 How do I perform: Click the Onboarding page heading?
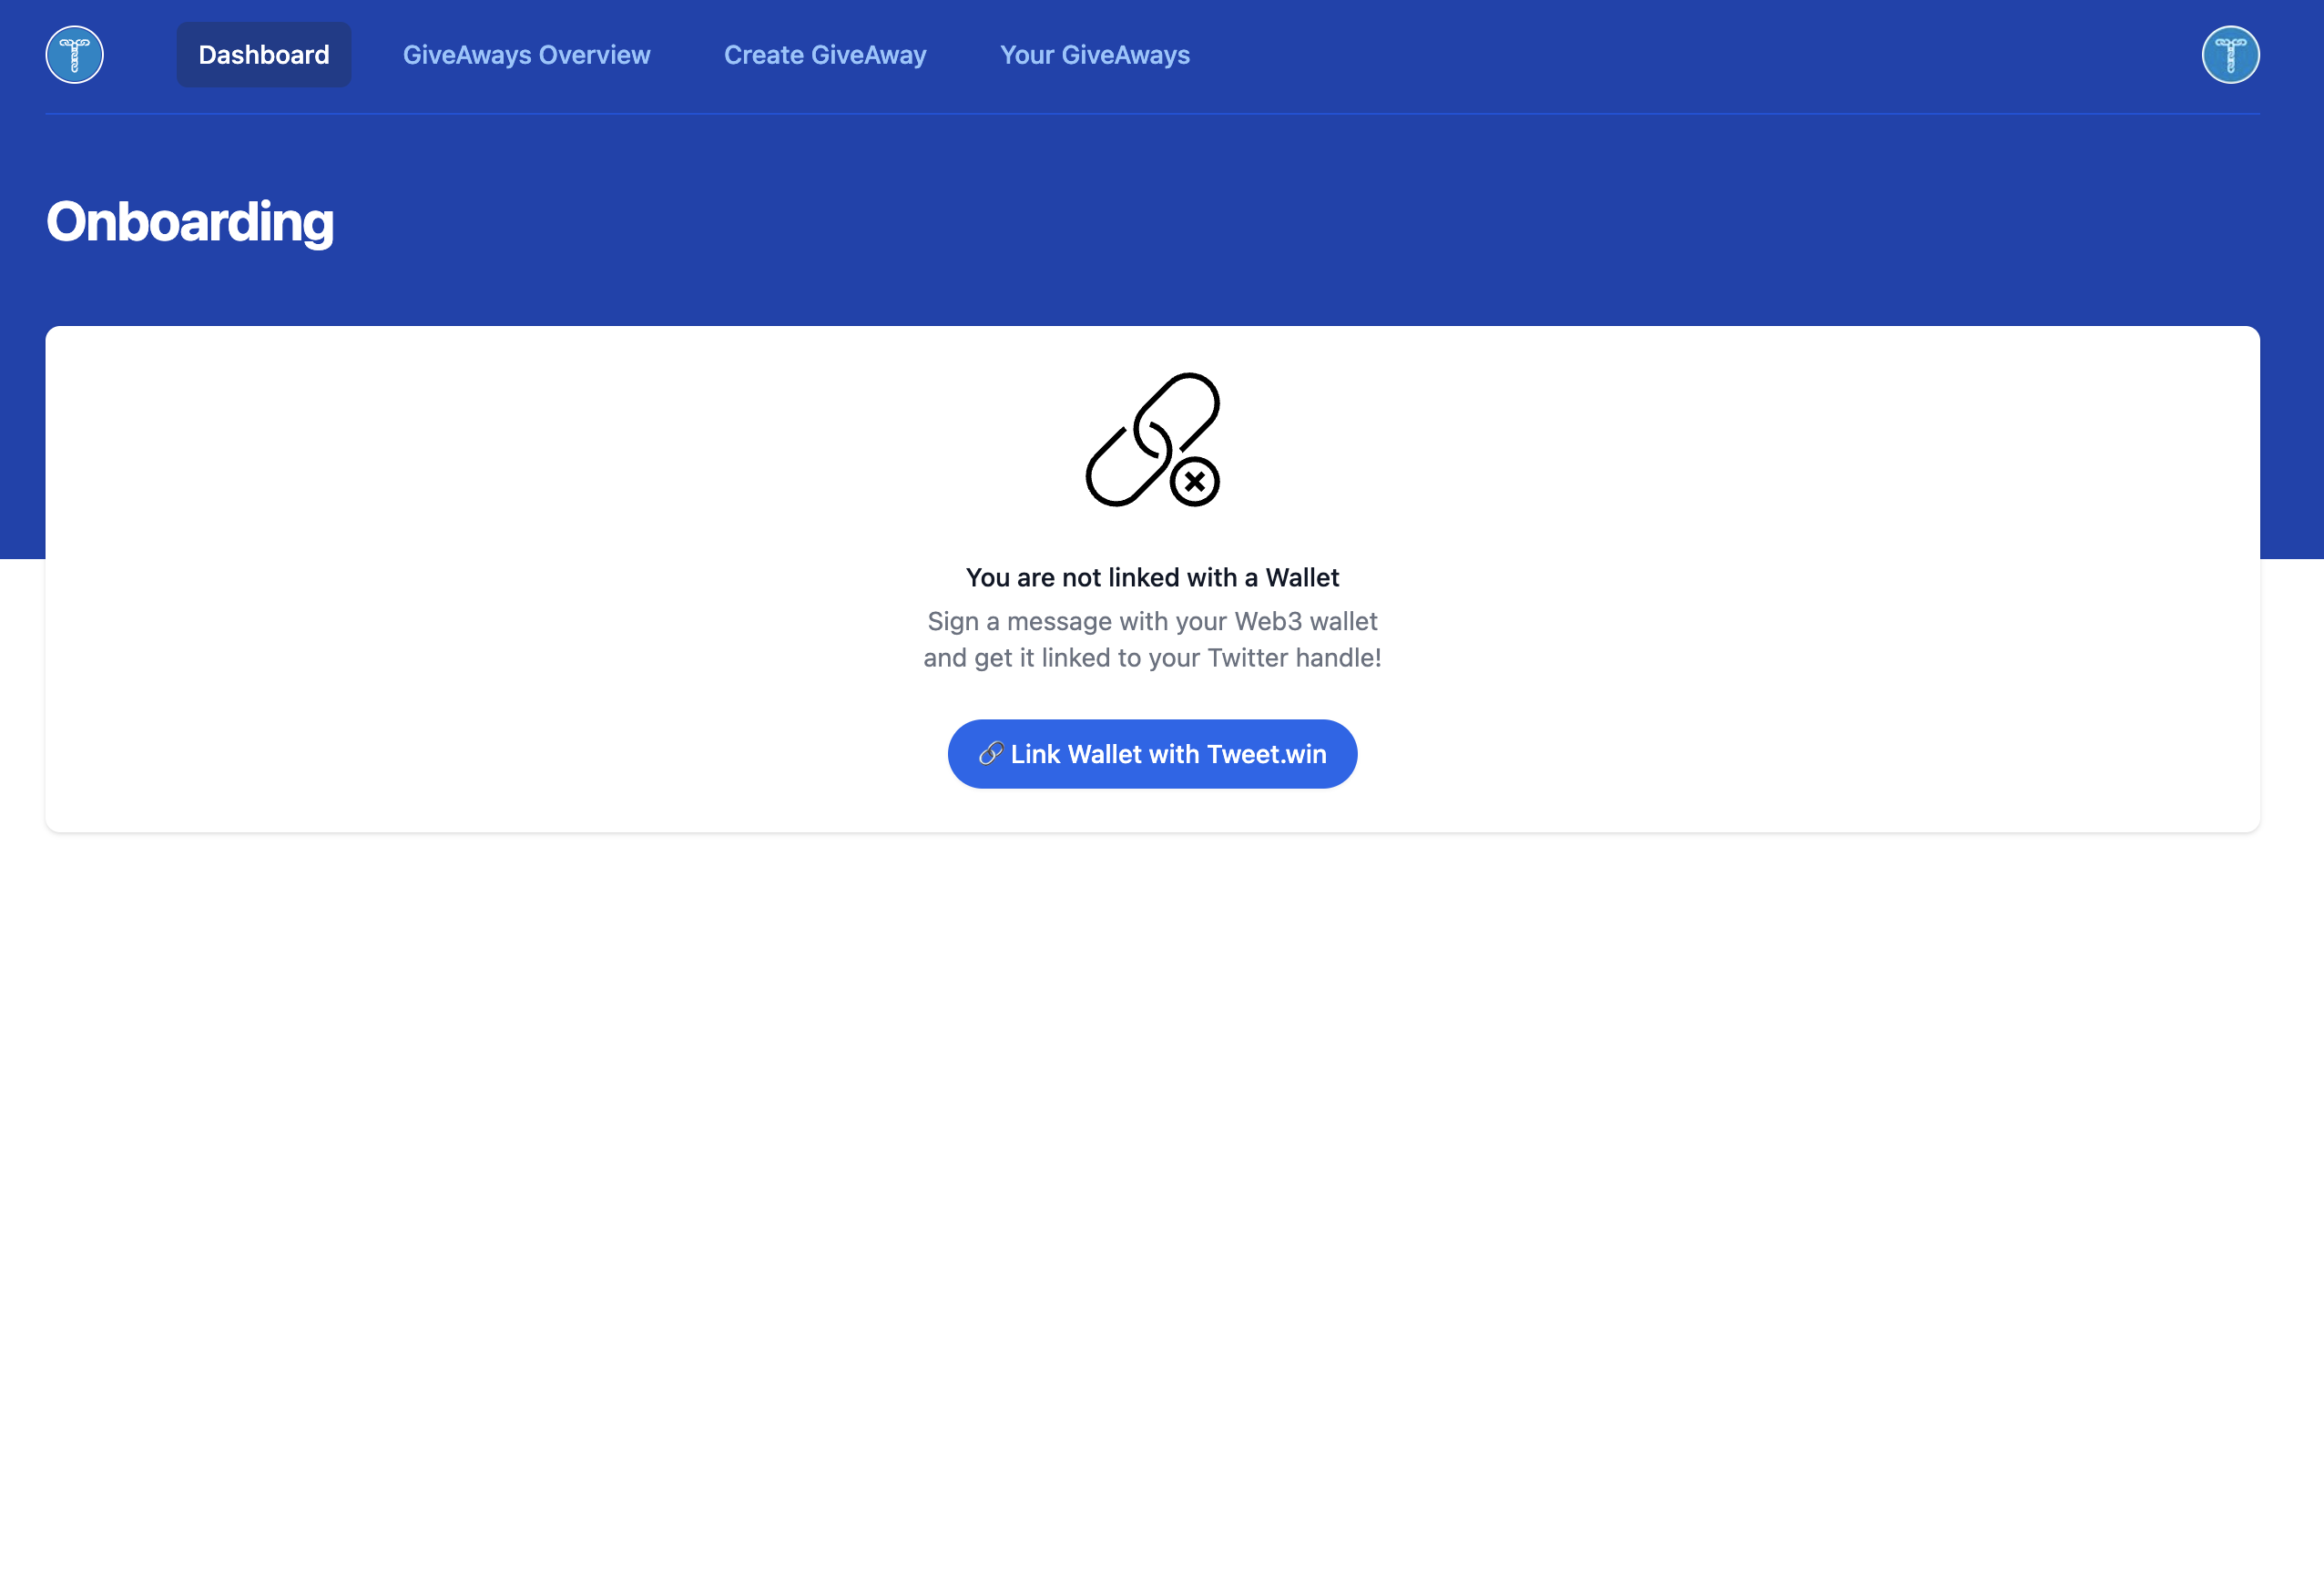click(x=190, y=222)
